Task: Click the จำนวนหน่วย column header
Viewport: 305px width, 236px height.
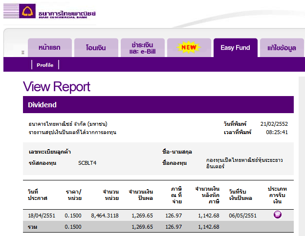Action: (110, 195)
